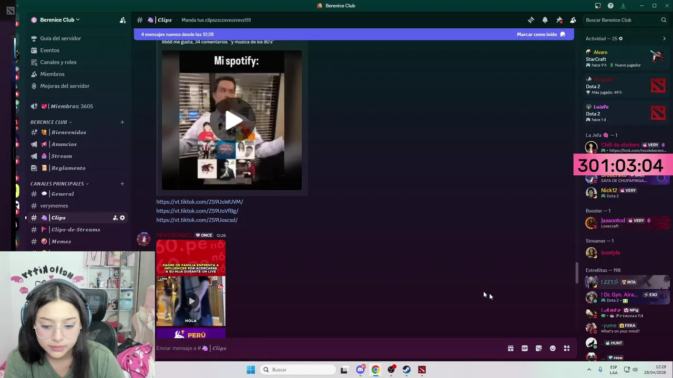This screenshot has height=378, width=673.
Task: Open the threads icon in channel header
Action: pos(531,20)
